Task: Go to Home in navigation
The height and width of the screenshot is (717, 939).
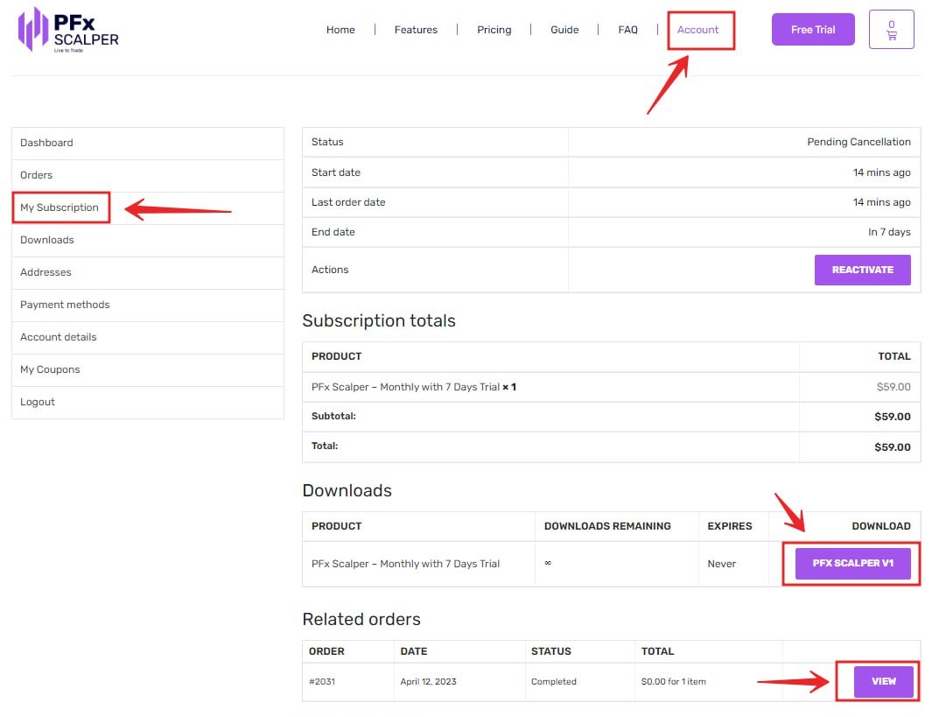Action: [x=340, y=30]
